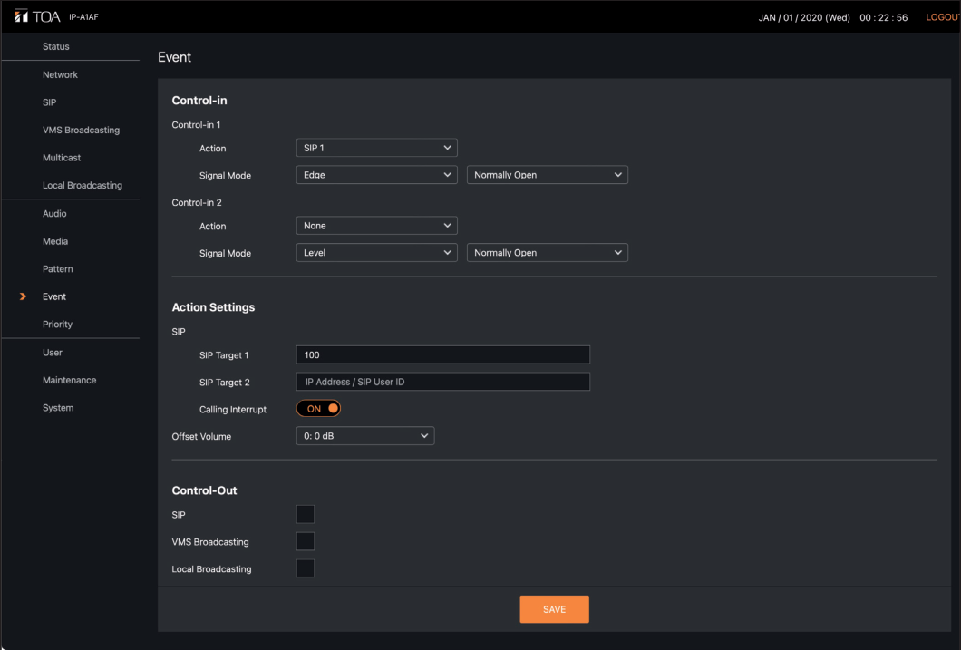
Task: Focus the SIP Target 2 text box
Action: (442, 382)
